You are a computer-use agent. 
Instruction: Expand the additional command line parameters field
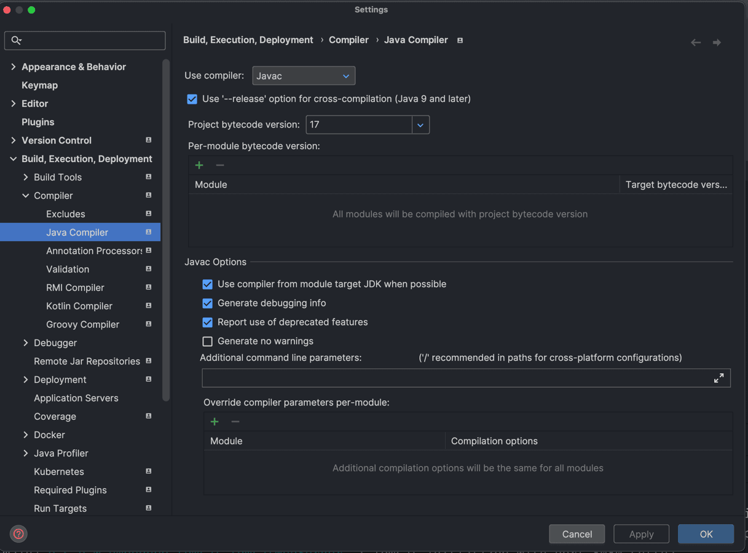(718, 378)
